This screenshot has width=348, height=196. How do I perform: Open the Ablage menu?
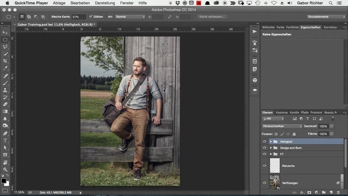pos(59,3)
